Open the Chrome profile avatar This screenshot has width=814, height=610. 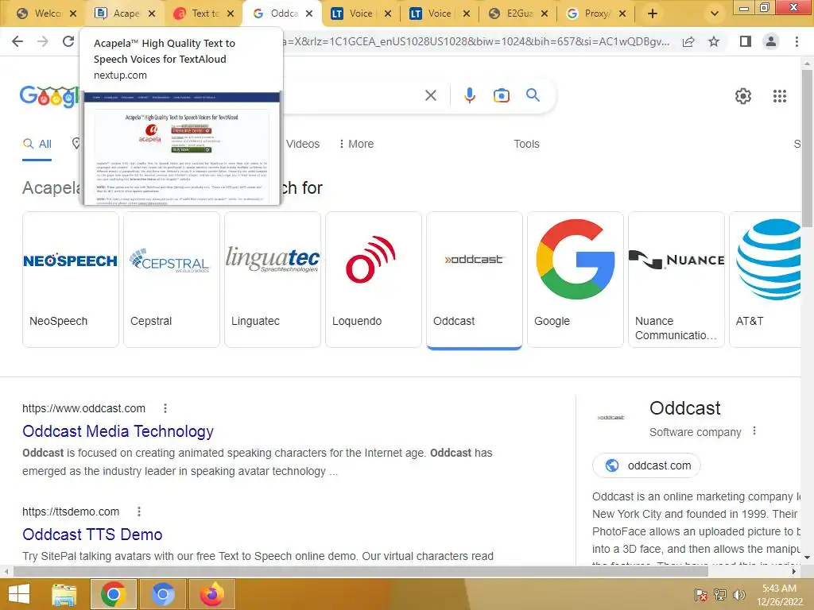point(771,41)
